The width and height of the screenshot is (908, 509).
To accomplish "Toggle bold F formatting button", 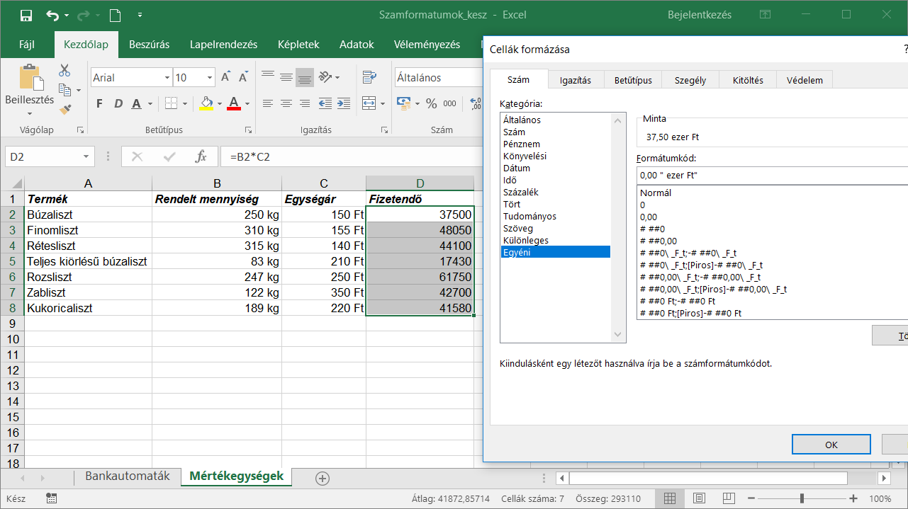I will pyautogui.click(x=99, y=104).
